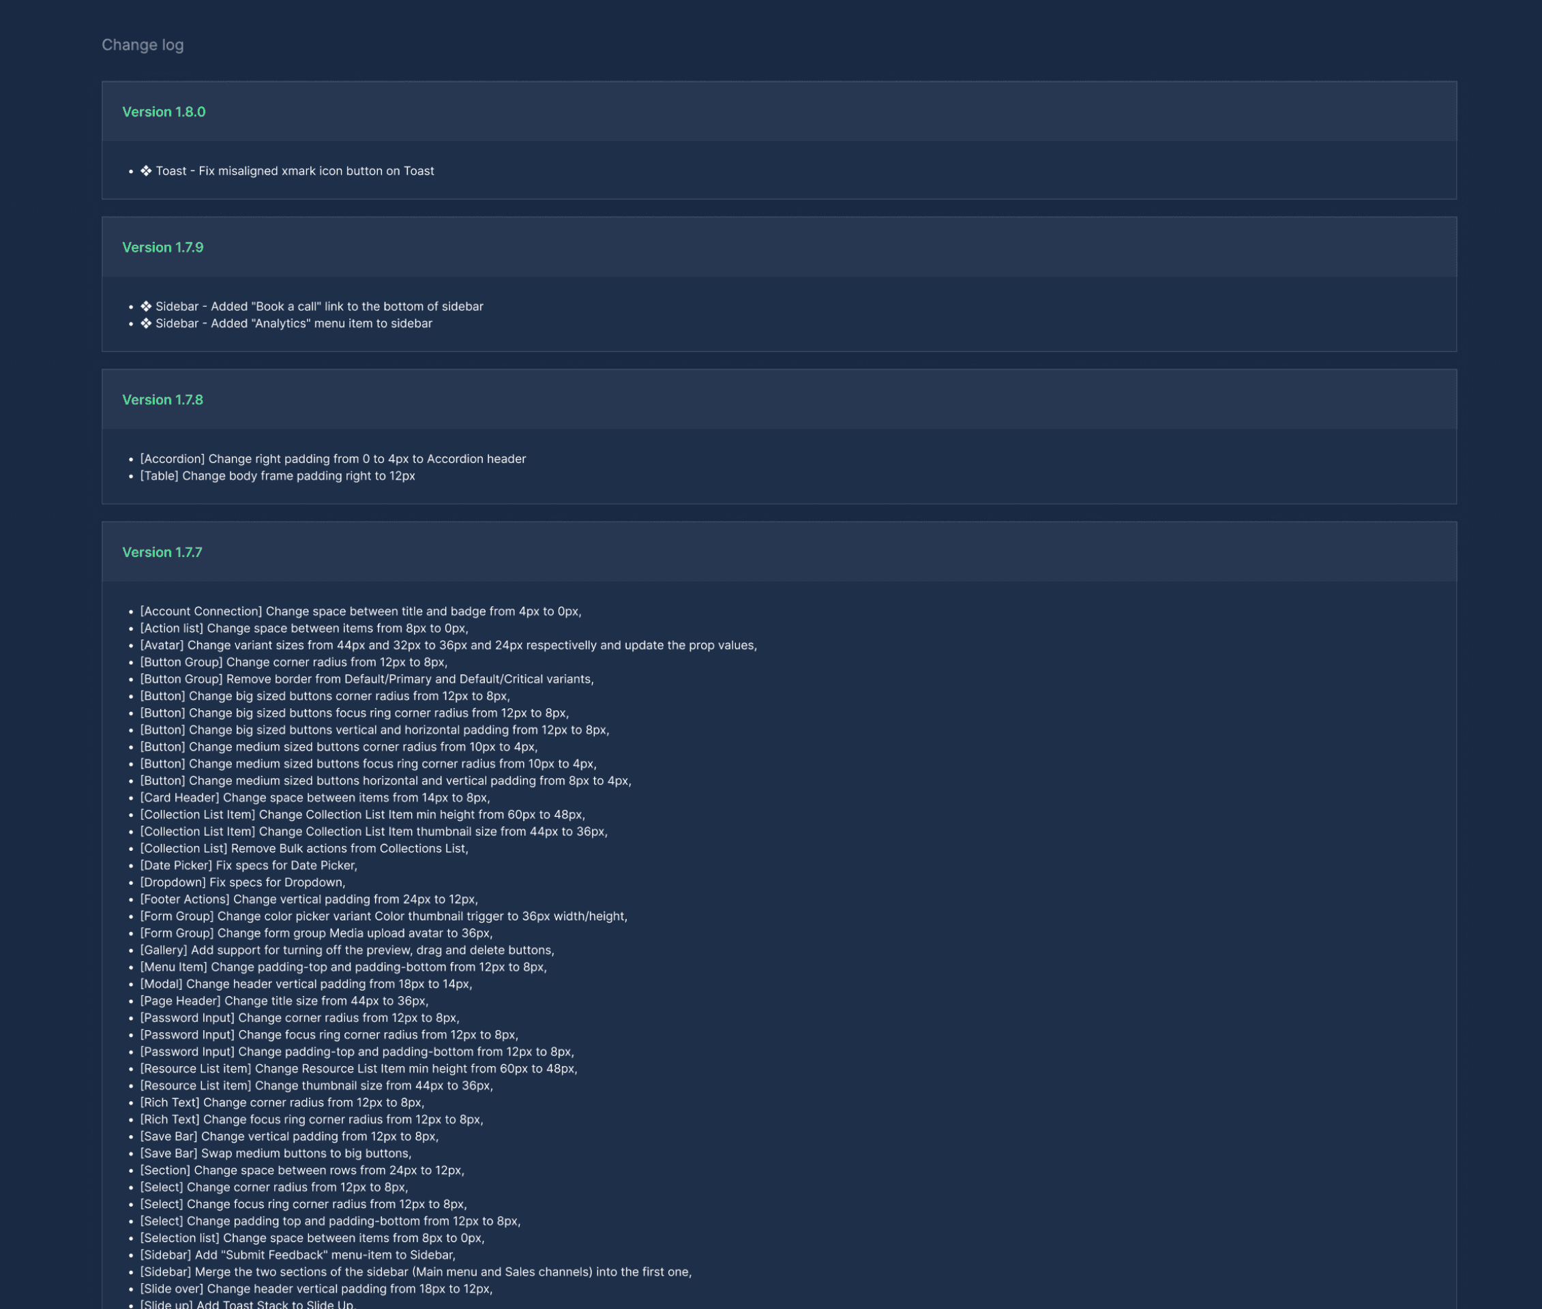Click Page Header title size entry
The height and width of the screenshot is (1309, 1542).
tap(284, 1001)
